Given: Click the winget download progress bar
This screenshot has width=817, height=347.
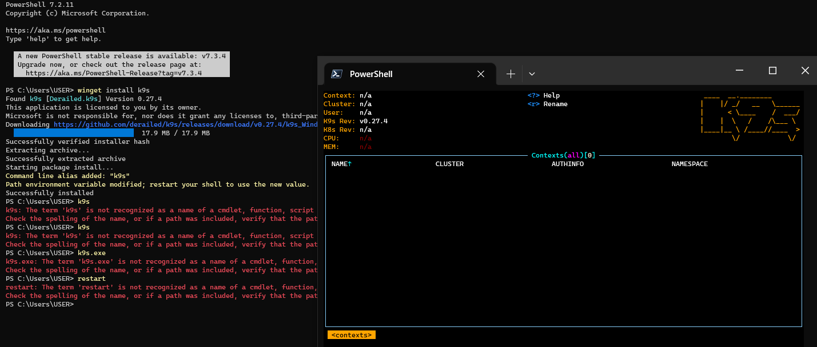Looking at the screenshot, I should 74,132.
